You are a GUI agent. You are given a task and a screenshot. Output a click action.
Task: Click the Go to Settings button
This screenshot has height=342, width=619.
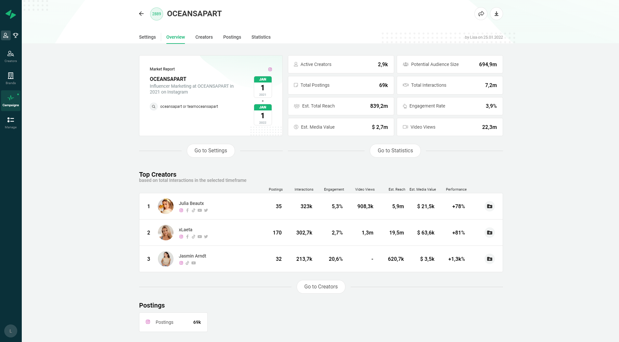click(x=211, y=151)
